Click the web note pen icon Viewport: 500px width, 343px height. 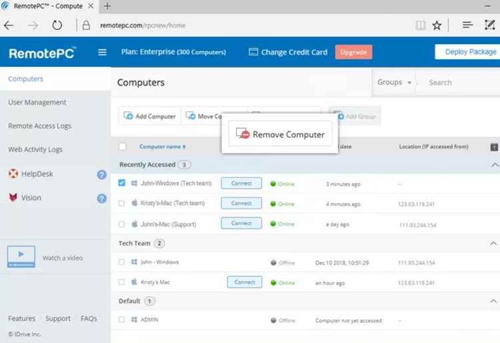click(x=489, y=25)
